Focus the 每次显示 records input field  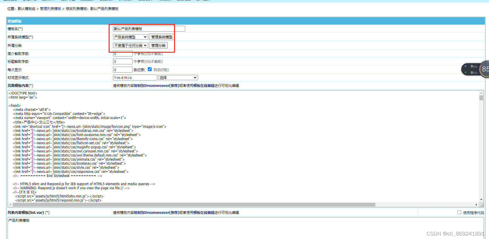click(123, 70)
